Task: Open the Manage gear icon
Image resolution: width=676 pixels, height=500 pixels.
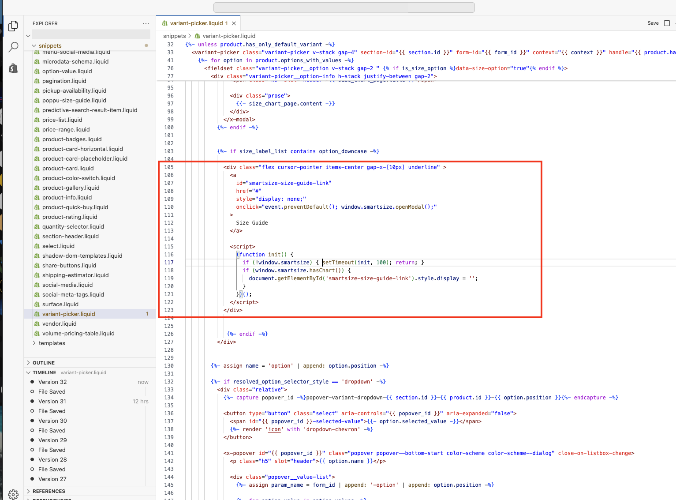Action: pyautogui.click(x=13, y=494)
